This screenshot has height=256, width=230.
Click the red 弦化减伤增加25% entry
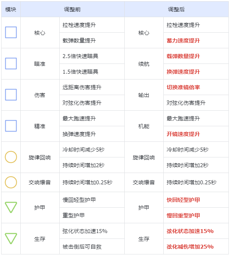pyautogui.click(x=190, y=247)
